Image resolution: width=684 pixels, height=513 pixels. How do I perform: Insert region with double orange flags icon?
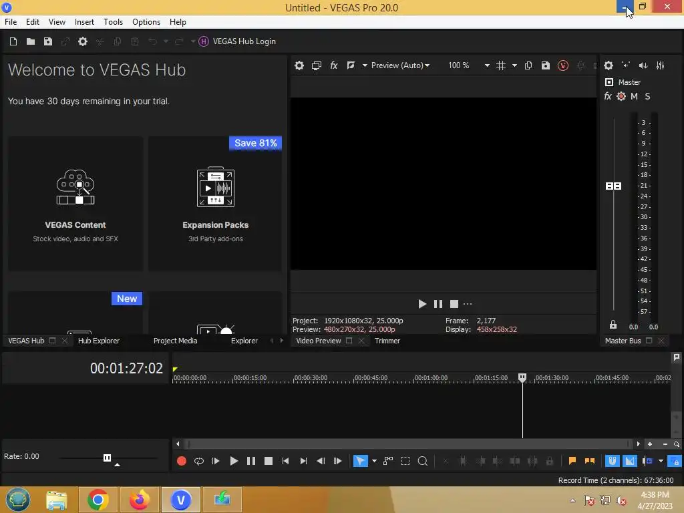click(x=590, y=461)
